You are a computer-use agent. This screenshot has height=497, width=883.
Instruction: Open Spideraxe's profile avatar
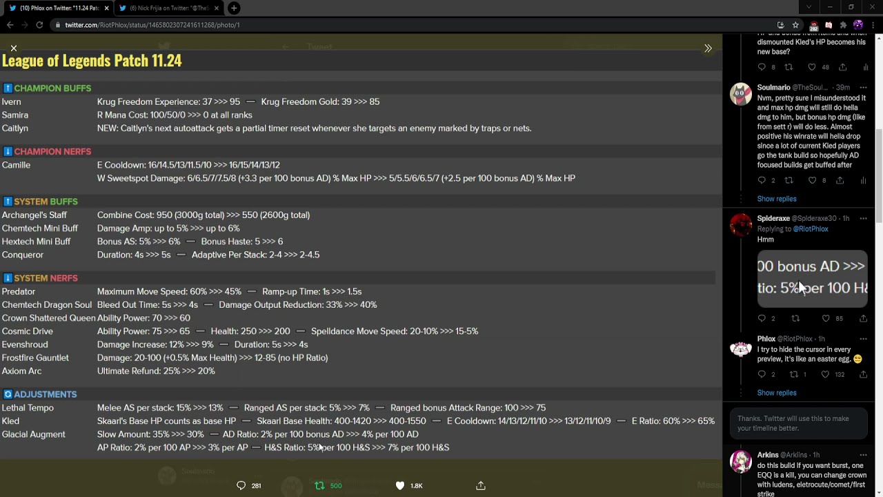tap(741, 224)
